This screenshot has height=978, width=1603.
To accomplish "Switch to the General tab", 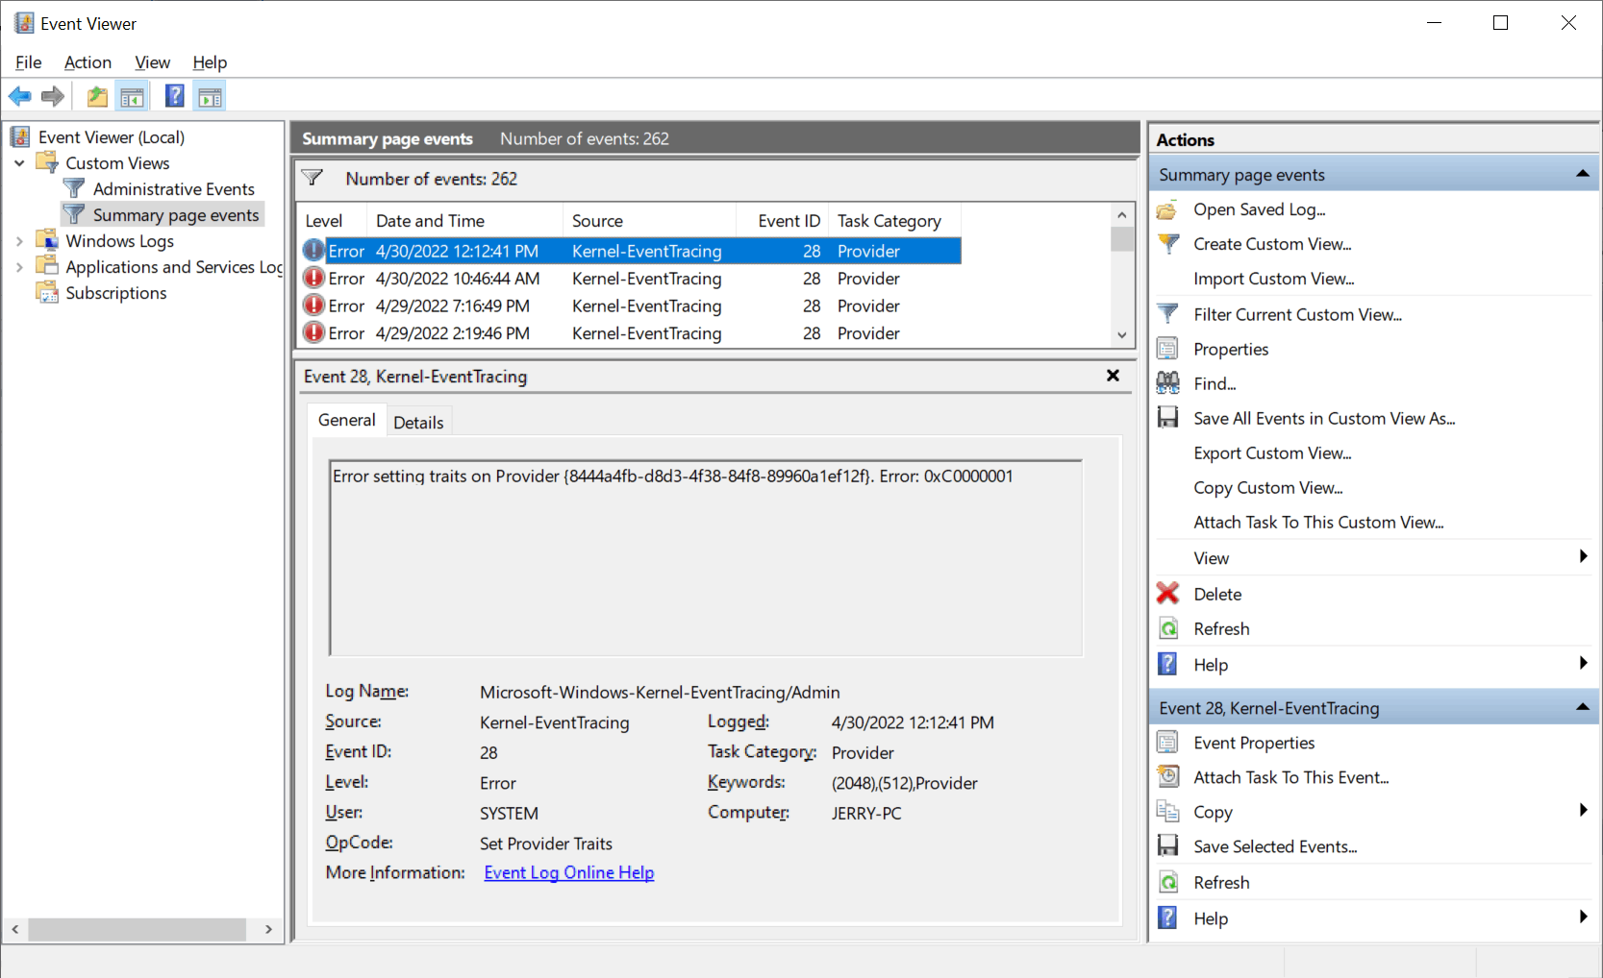I will tap(347, 420).
